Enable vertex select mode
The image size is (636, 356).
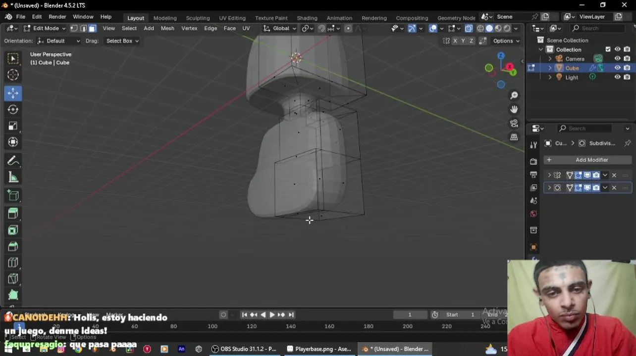click(x=74, y=28)
